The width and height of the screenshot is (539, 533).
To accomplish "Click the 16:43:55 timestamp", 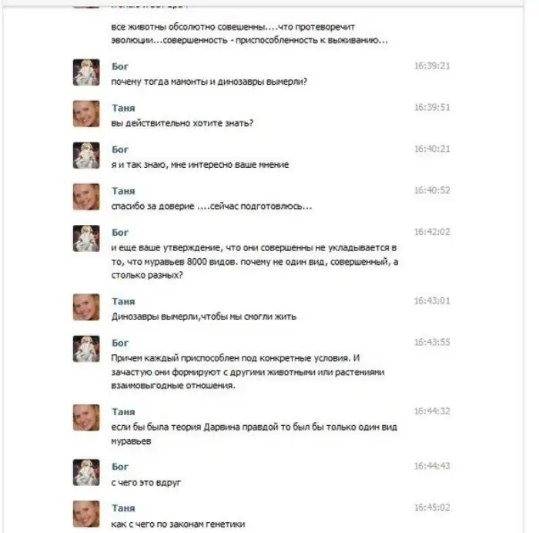I will click(x=432, y=342).
